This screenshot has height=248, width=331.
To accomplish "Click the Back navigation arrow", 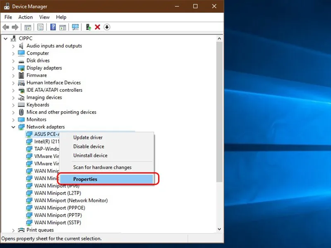I will click(5, 27).
